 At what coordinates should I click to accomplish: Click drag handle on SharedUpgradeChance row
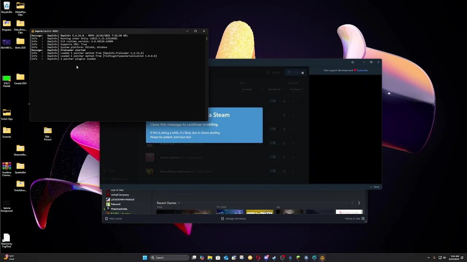284,171
